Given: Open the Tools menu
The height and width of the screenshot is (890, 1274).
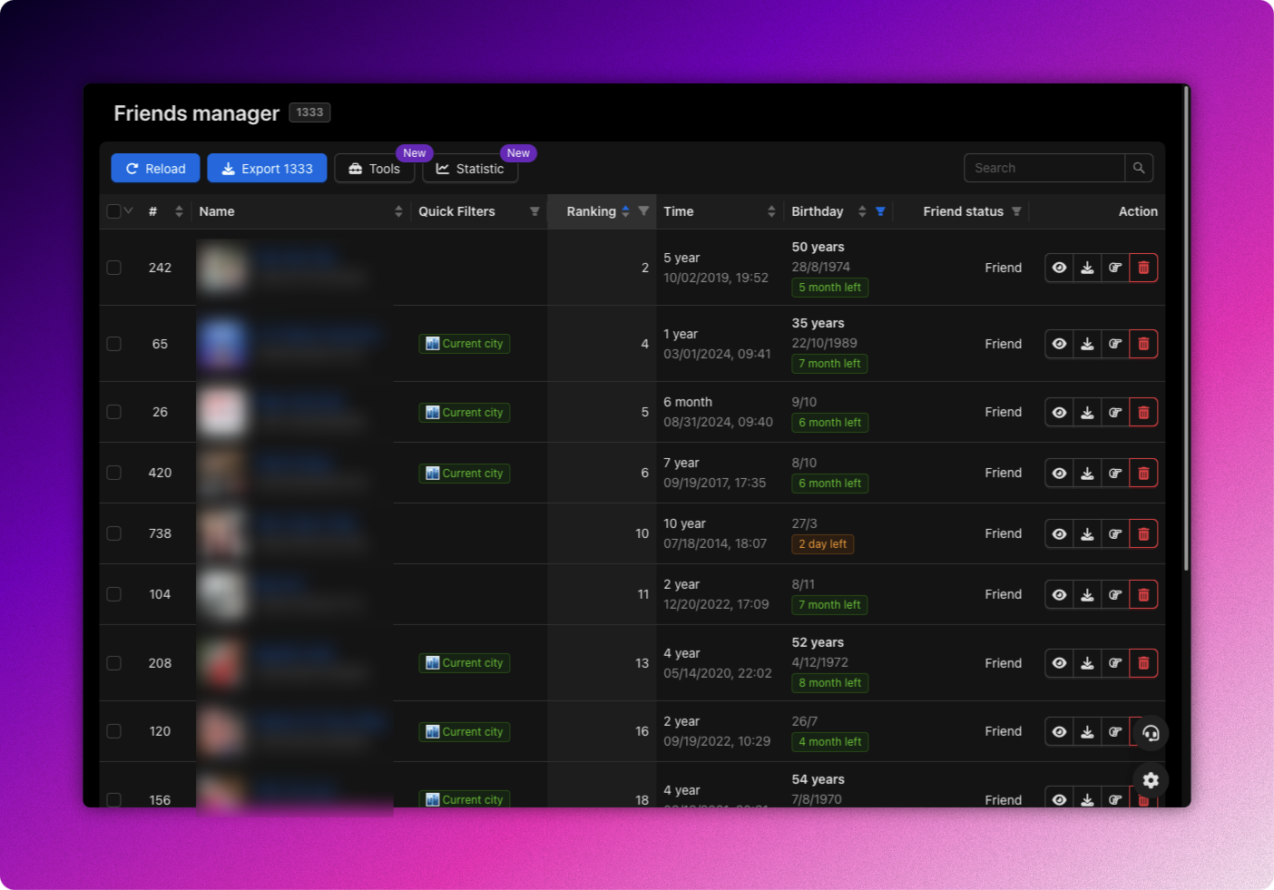Looking at the screenshot, I should (375, 168).
